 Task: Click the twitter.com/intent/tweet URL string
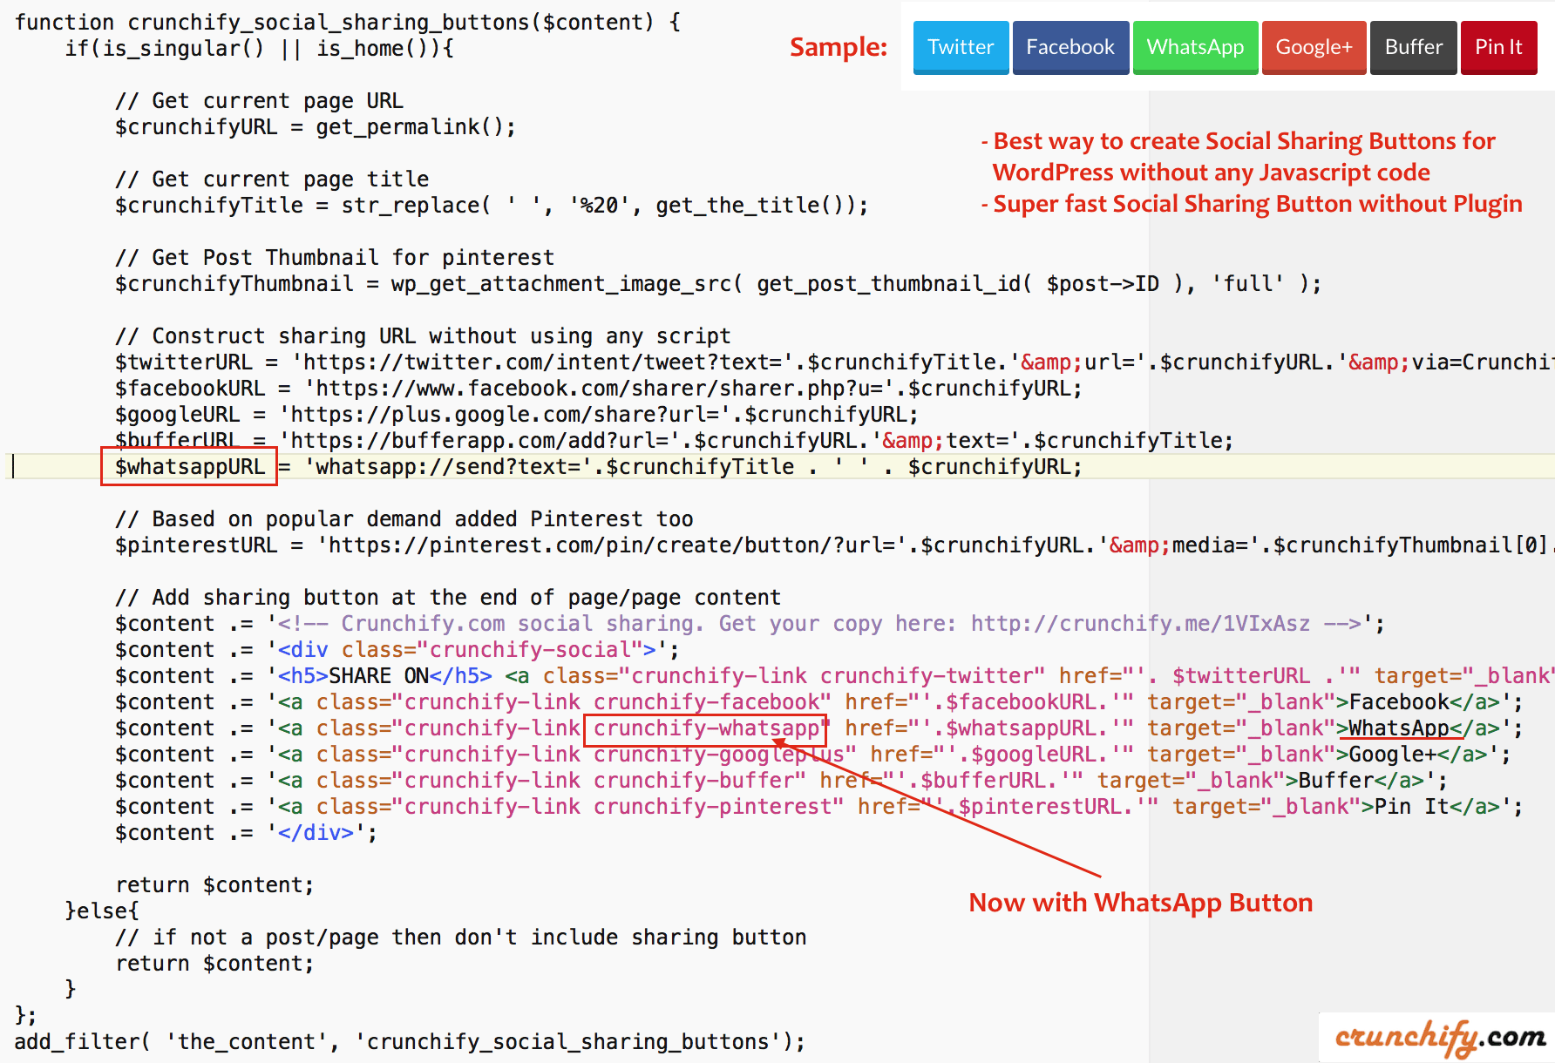coord(542,362)
